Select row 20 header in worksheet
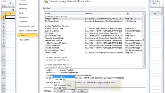Viewport: 165px width, 93px height. (3, 79)
